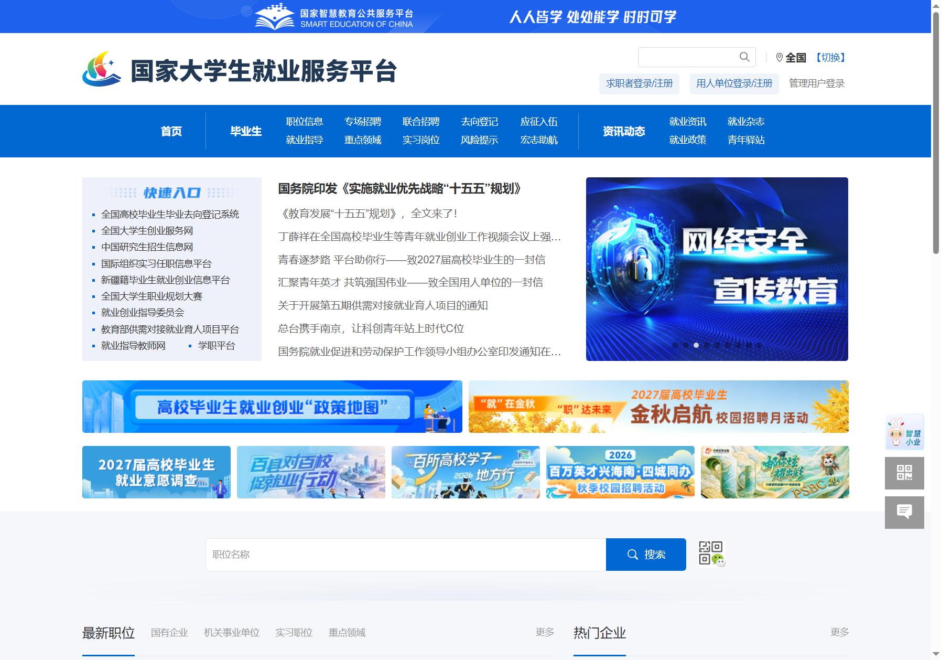Switch to 机关事业单位 jobs tab
This screenshot has height=660, width=941.
(232, 633)
